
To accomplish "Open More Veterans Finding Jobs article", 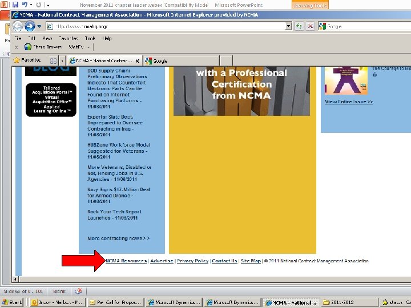I will pos(119,173).
